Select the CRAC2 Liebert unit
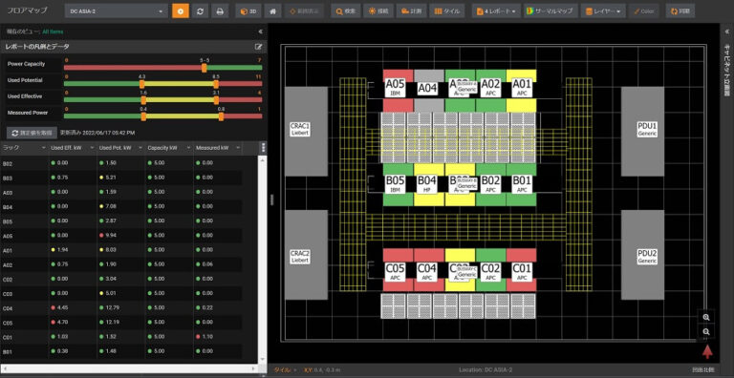Screen dimensions: 734x378 [x=306, y=255]
